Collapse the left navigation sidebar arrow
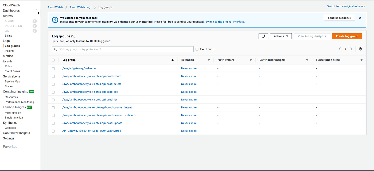This screenshot has width=374, height=171. (x=38, y=13)
